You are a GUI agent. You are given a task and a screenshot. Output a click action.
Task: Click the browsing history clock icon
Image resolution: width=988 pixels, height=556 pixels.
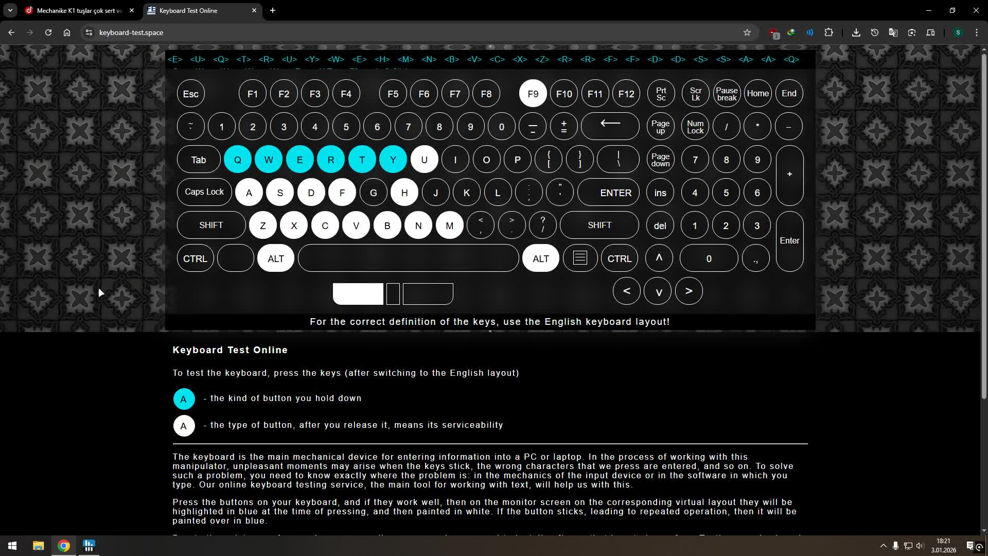pyautogui.click(x=874, y=32)
